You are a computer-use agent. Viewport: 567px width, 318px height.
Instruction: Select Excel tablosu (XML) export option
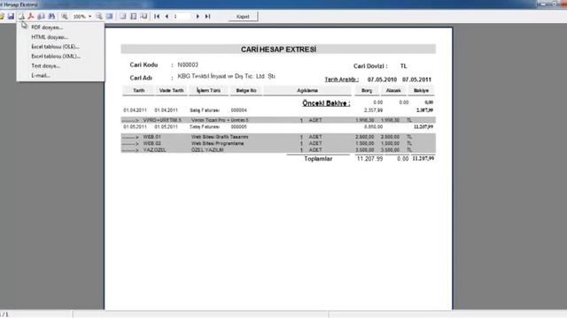[x=56, y=57]
